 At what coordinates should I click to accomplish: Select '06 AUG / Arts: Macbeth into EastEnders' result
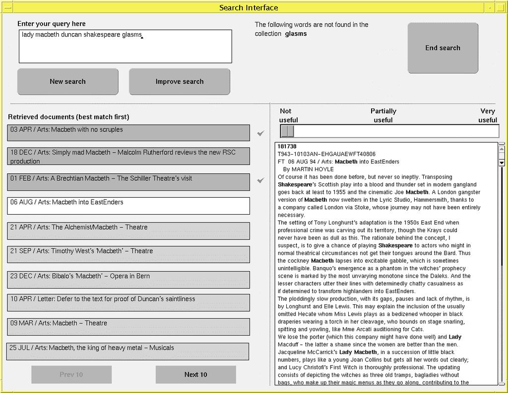[128, 206]
